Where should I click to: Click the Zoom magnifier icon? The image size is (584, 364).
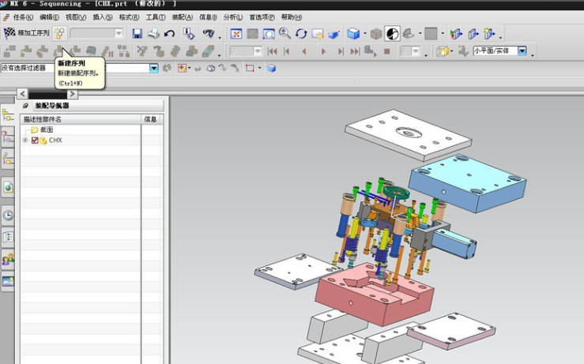coord(284,33)
